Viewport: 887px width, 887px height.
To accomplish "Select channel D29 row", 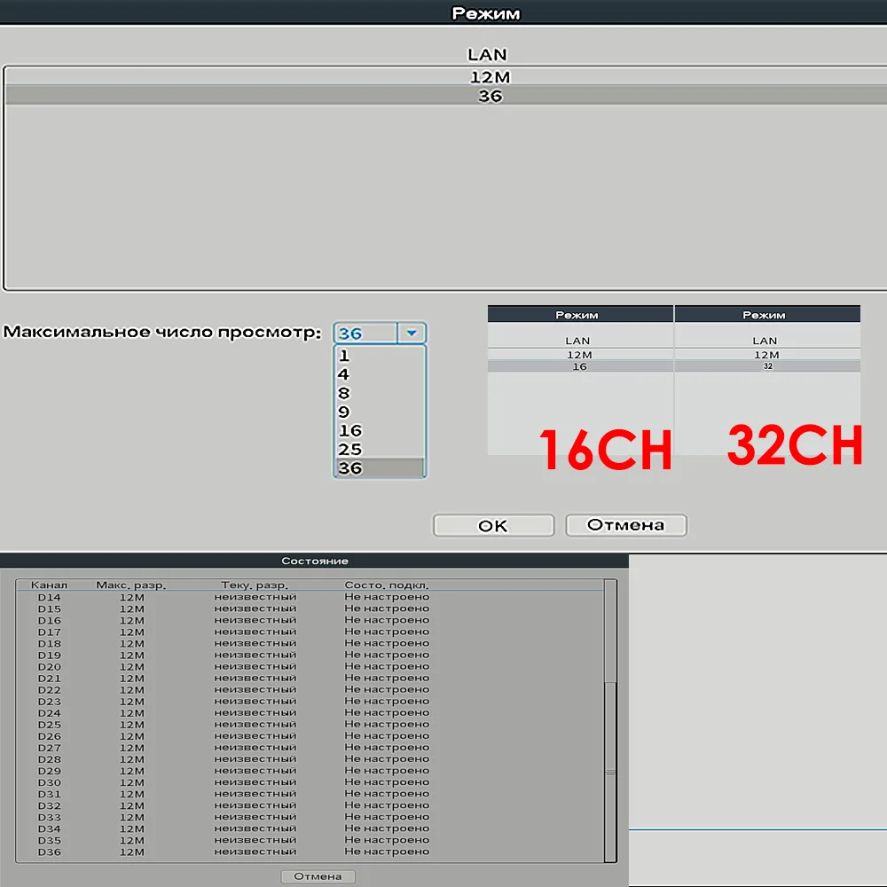I will pos(310,771).
